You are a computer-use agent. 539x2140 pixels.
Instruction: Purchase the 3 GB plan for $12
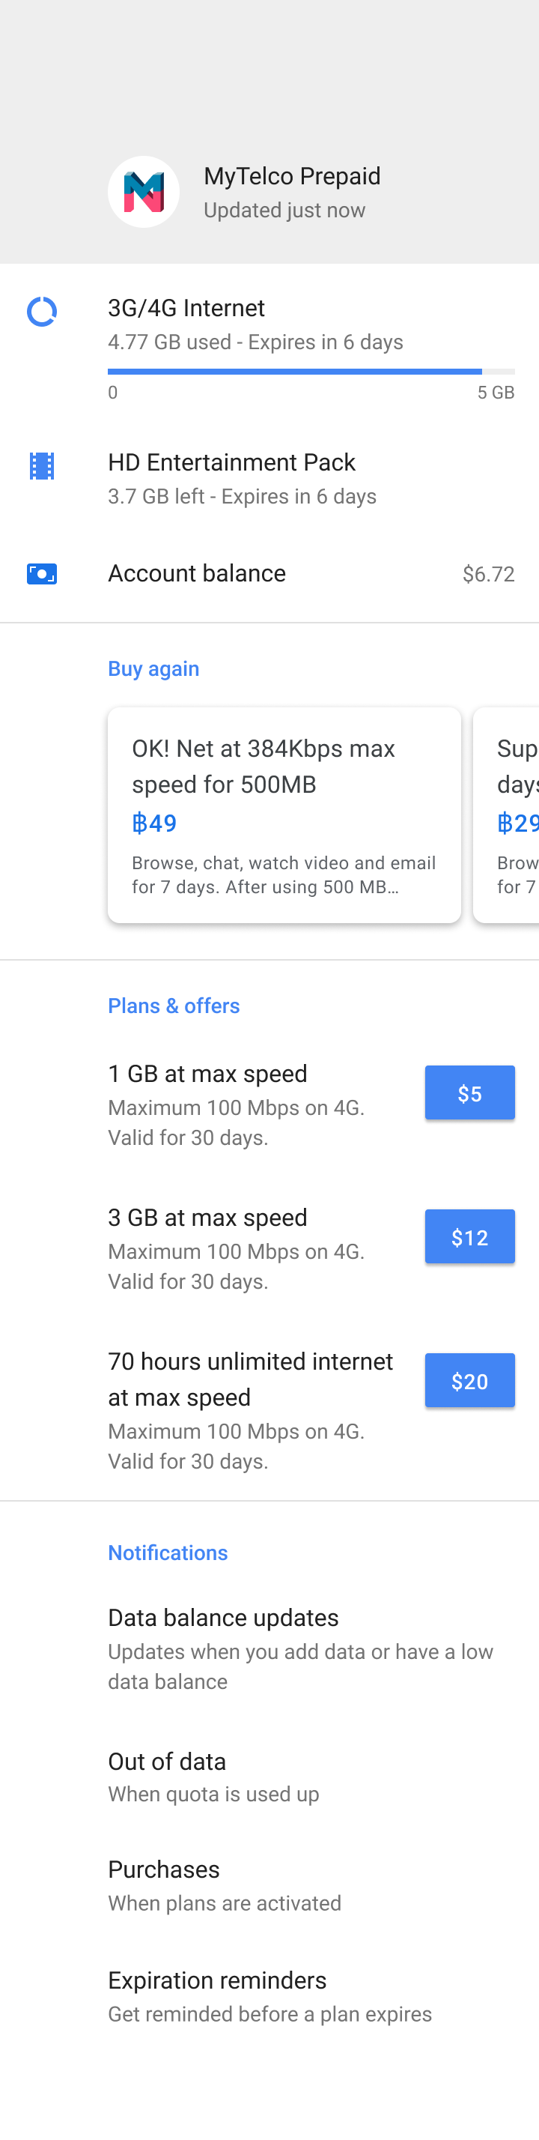click(x=469, y=1236)
